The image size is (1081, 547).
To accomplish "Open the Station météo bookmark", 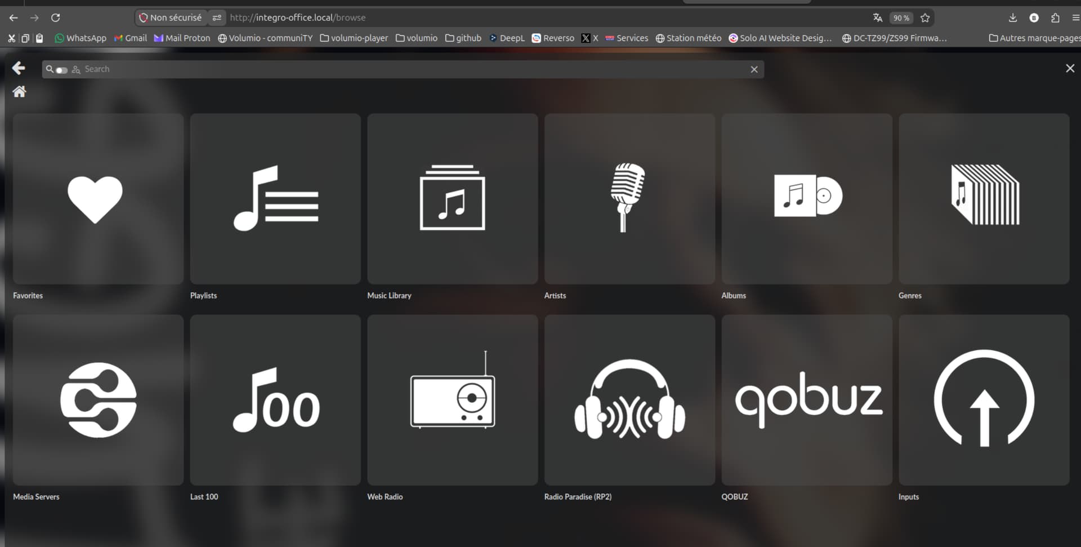I will click(x=689, y=38).
